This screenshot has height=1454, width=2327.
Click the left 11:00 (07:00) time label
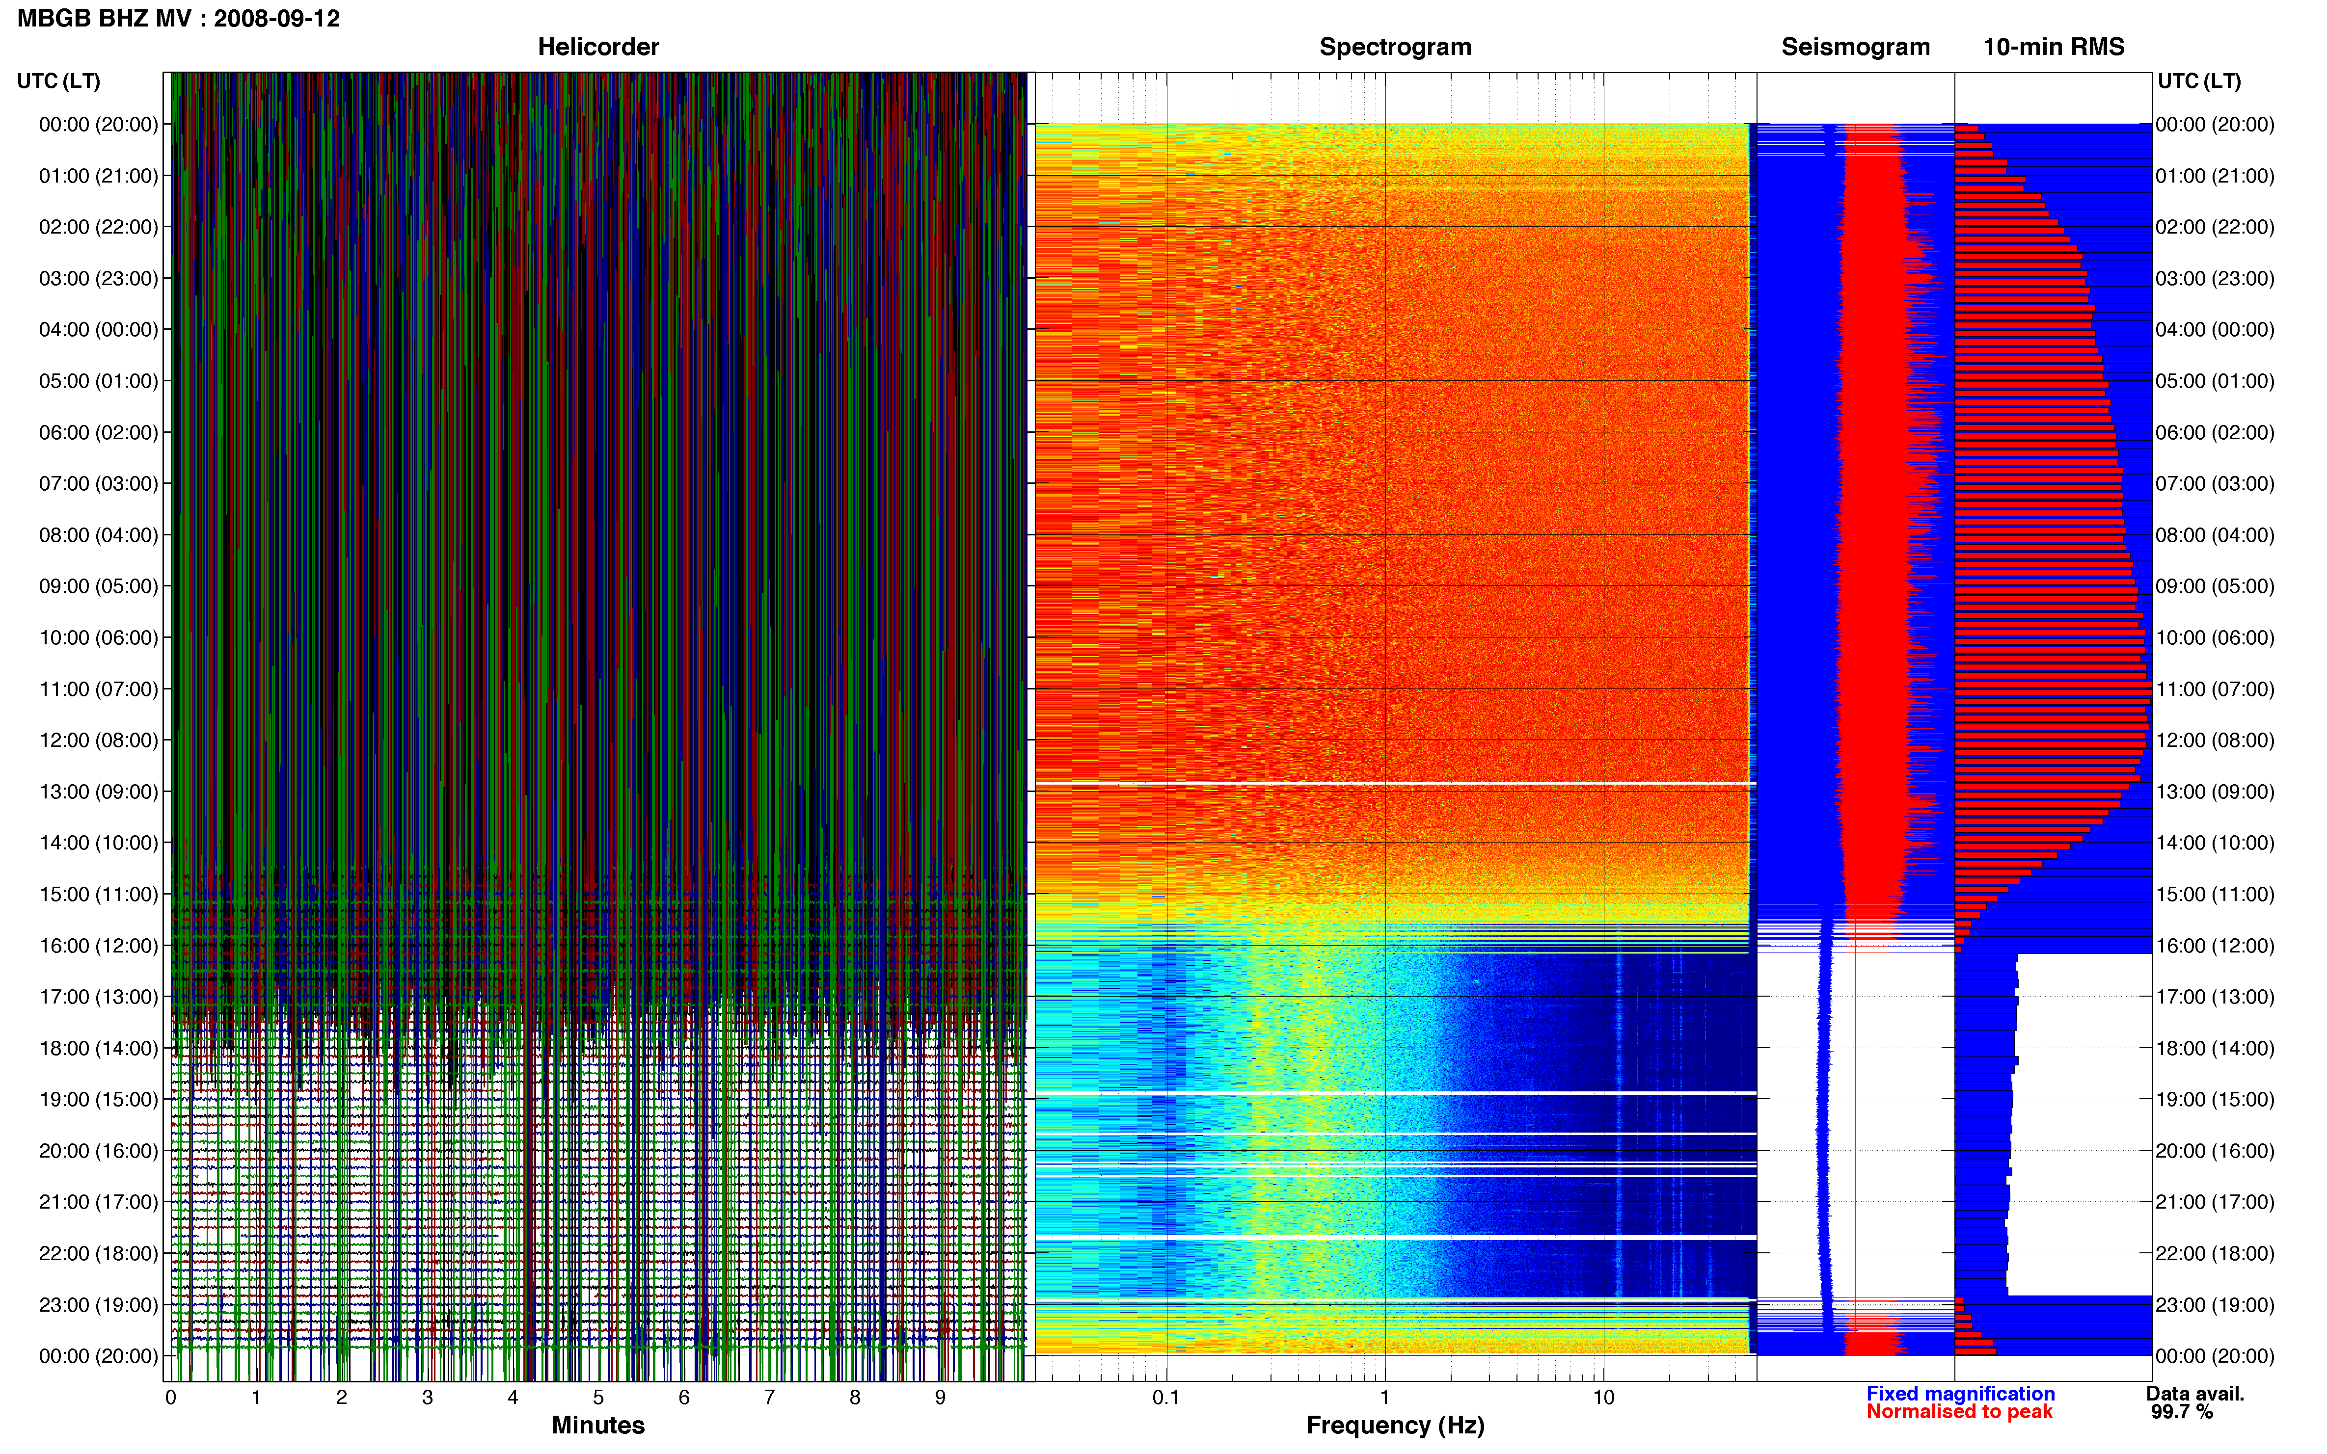point(98,689)
